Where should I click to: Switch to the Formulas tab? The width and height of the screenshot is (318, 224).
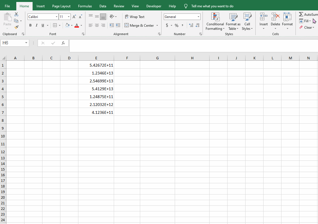[85, 6]
